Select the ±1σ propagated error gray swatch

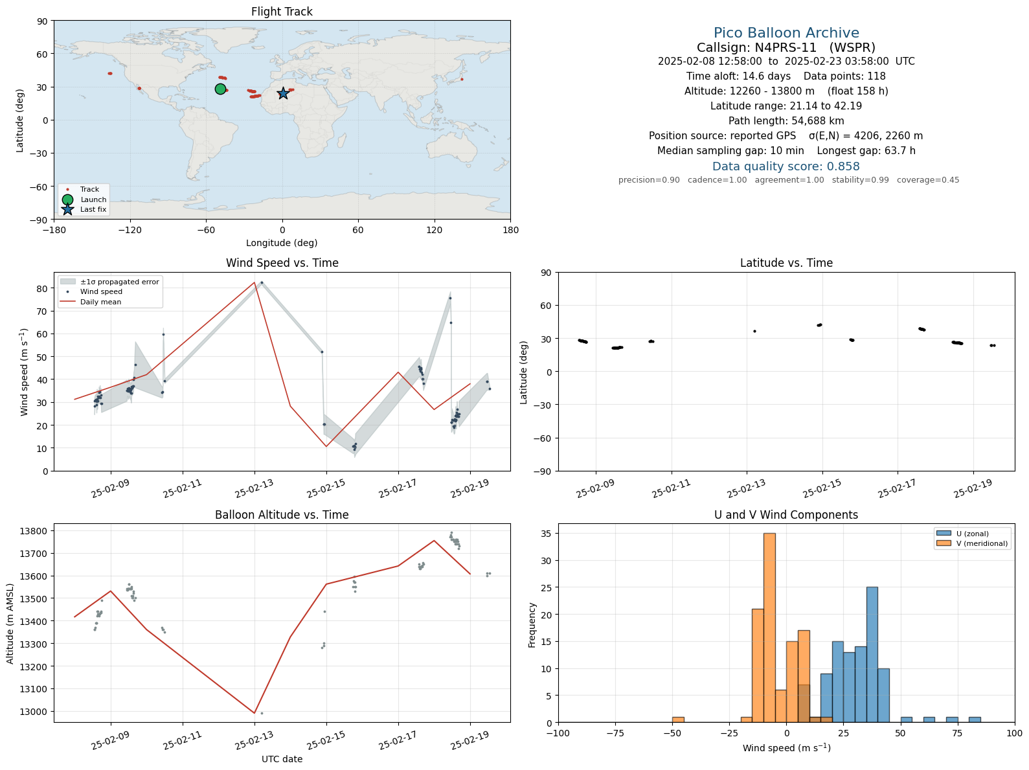coord(67,282)
